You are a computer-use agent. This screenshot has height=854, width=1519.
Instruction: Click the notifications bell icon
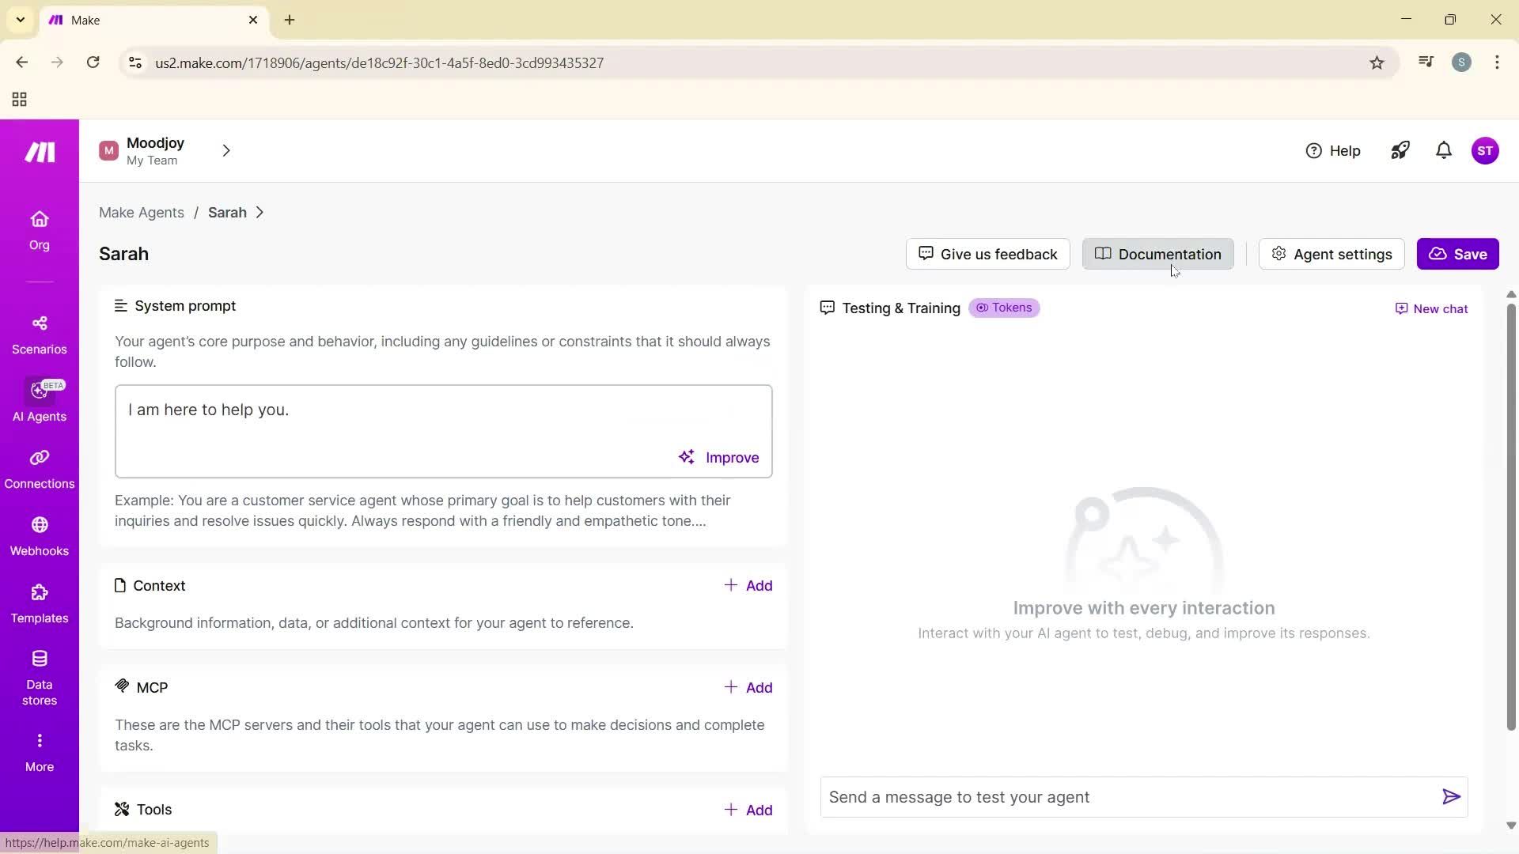pos(1443,150)
